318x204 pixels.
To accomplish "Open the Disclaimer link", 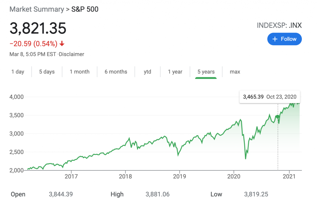I will (71, 54).
